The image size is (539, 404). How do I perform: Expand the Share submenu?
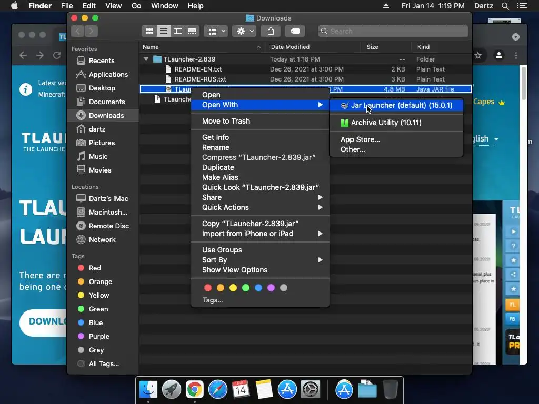pos(260,197)
